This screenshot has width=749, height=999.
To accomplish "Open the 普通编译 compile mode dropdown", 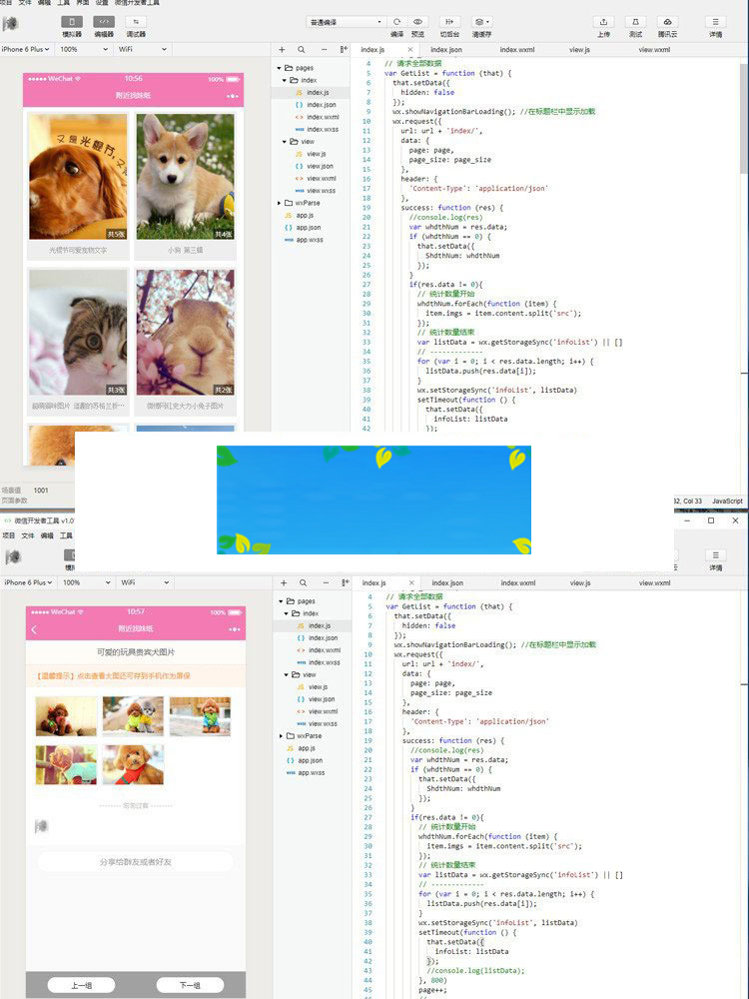I will 346,22.
